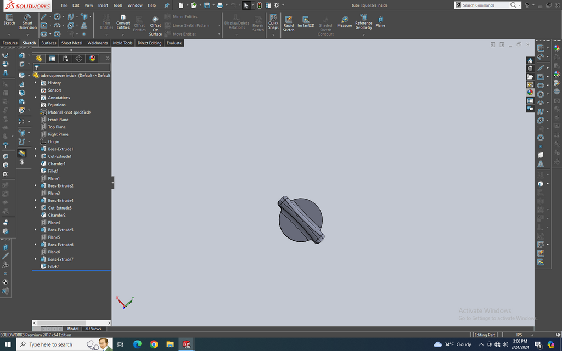Screen dimensions: 562x351
Task: Open Google Chrome from the taskbar
Action: (x=154, y=344)
